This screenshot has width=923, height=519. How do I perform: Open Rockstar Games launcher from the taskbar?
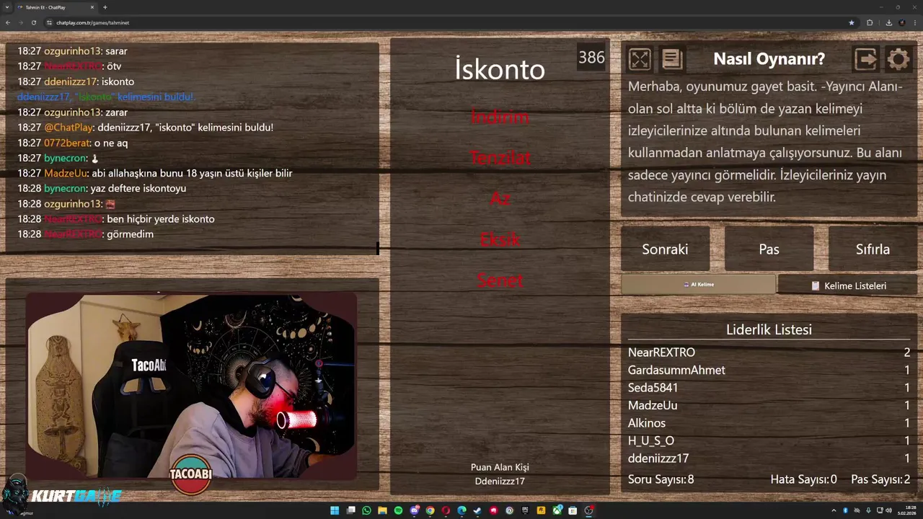tap(541, 510)
